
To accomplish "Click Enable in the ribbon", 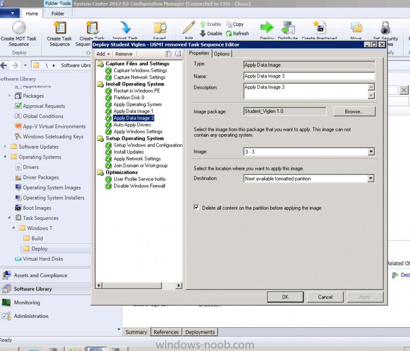I will tap(211, 24).
